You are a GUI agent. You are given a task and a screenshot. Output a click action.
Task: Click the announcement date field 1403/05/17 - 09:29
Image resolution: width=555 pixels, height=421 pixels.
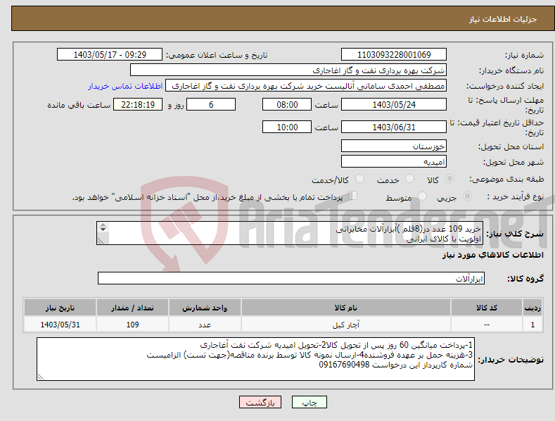[110, 55]
